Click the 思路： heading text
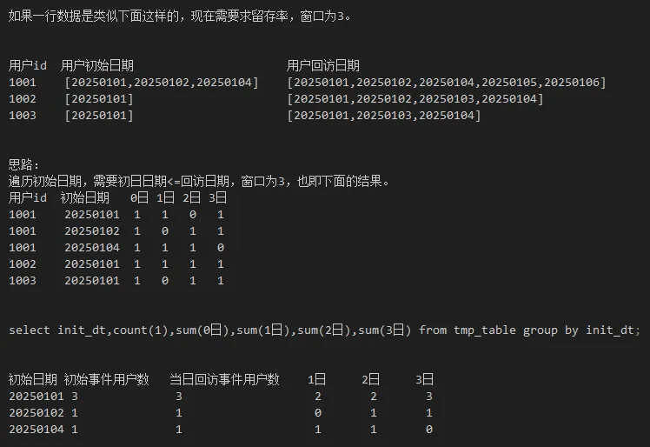Image resolution: width=650 pixels, height=447 pixels. tap(25, 164)
